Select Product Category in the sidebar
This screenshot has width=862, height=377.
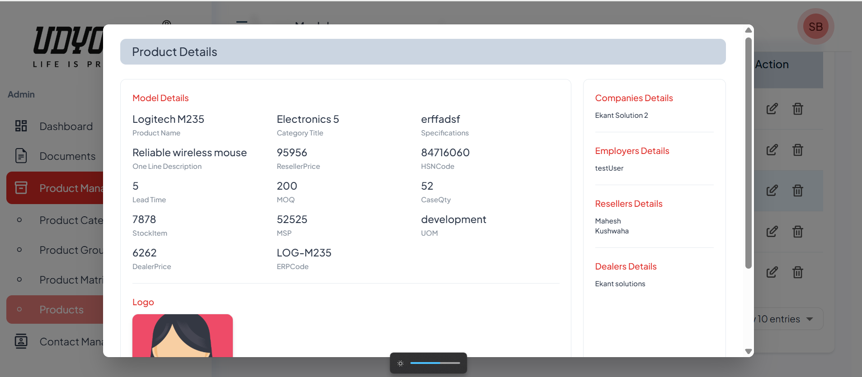pyautogui.click(x=71, y=220)
